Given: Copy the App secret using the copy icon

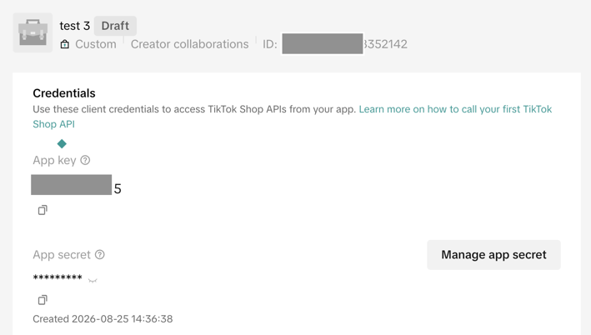Looking at the screenshot, I should pos(43,300).
